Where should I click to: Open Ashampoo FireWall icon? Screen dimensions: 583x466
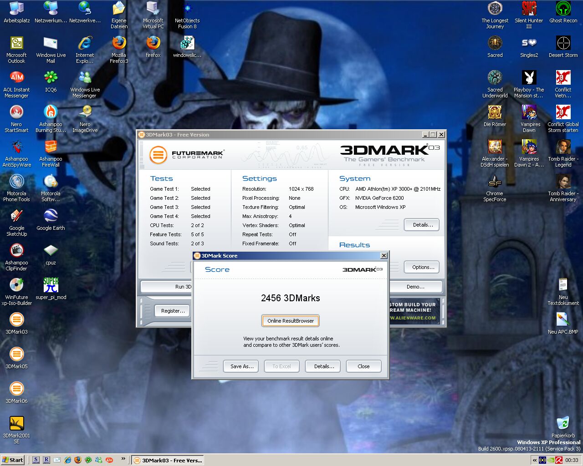(x=51, y=153)
